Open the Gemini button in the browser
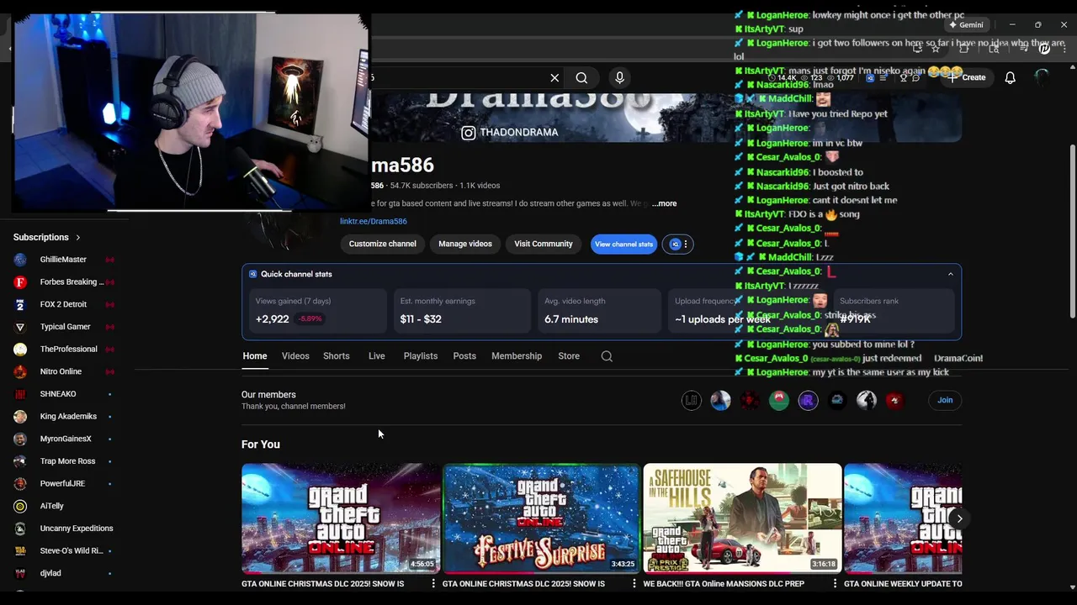 (965, 24)
